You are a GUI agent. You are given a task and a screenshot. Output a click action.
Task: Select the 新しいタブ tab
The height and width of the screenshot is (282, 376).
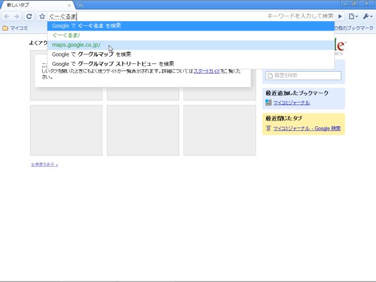[x=37, y=5]
